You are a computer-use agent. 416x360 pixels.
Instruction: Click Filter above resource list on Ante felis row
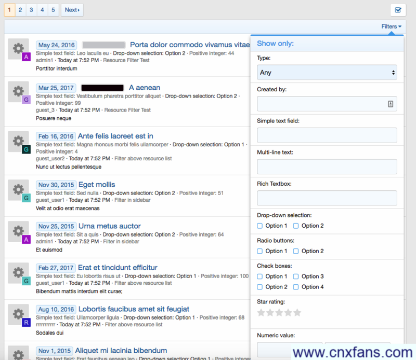coord(143,158)
